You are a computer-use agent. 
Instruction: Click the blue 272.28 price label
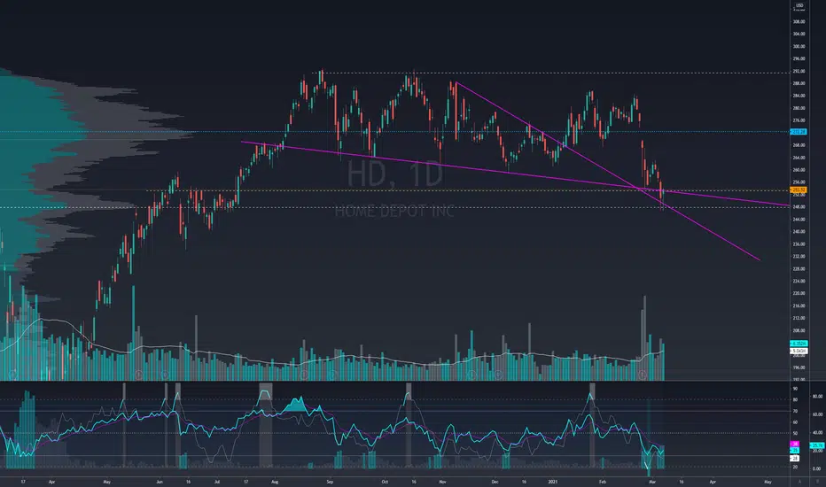coord(799,132)
